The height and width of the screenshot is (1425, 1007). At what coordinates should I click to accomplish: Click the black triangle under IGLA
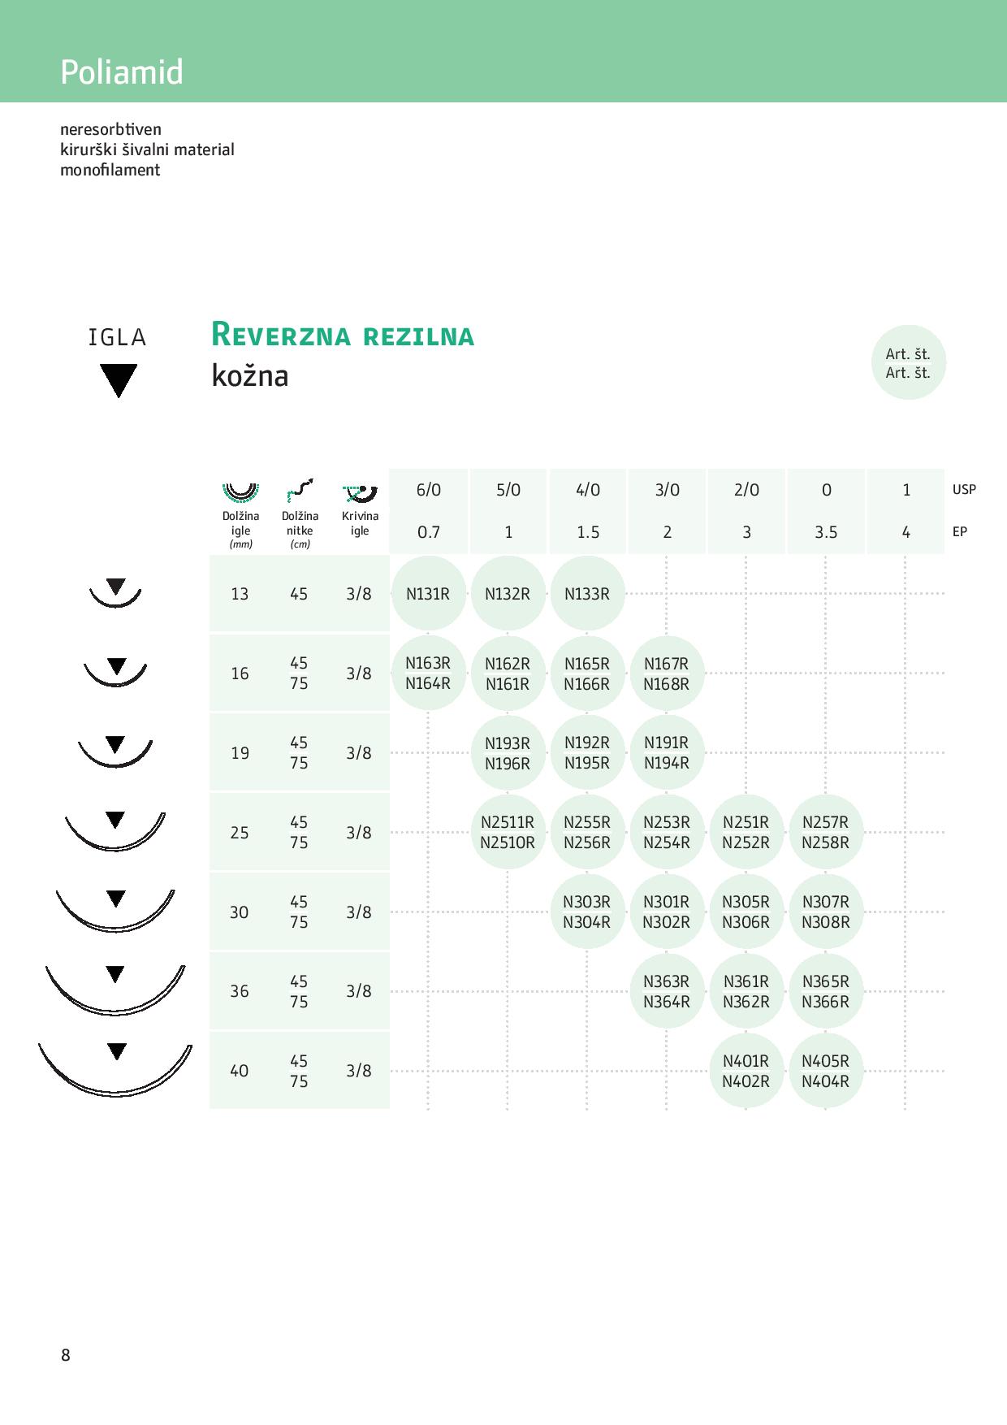coord(118,381)
